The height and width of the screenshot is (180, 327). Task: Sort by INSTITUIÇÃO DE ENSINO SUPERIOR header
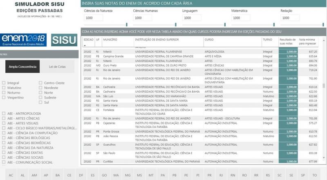click(156, 40)
